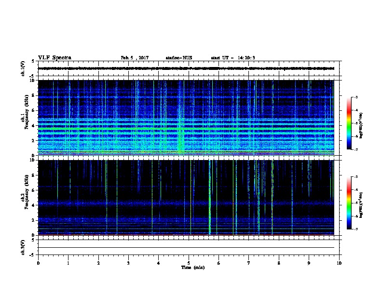
Task: Click the ch.2 spectrogram panel
Action: (x=186, y=198)
